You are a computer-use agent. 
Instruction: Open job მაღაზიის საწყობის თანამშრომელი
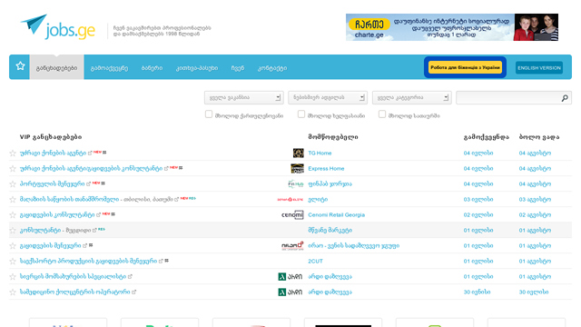coord(69,200)
